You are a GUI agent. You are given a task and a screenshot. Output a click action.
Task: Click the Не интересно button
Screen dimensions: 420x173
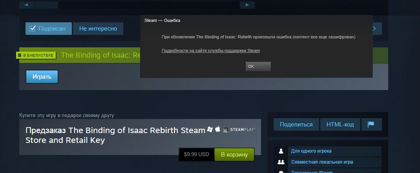(98, 29)
